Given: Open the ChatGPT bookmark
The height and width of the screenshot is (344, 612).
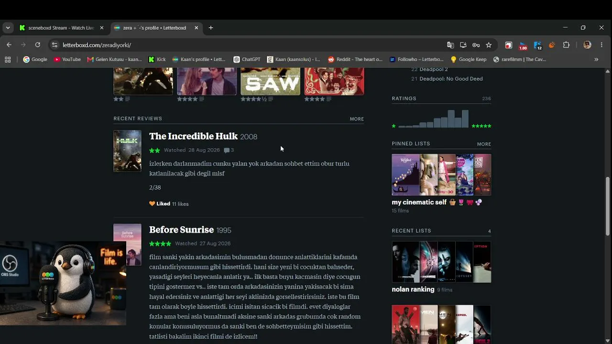Looking at the screenshot, I should tap(247, 60).
